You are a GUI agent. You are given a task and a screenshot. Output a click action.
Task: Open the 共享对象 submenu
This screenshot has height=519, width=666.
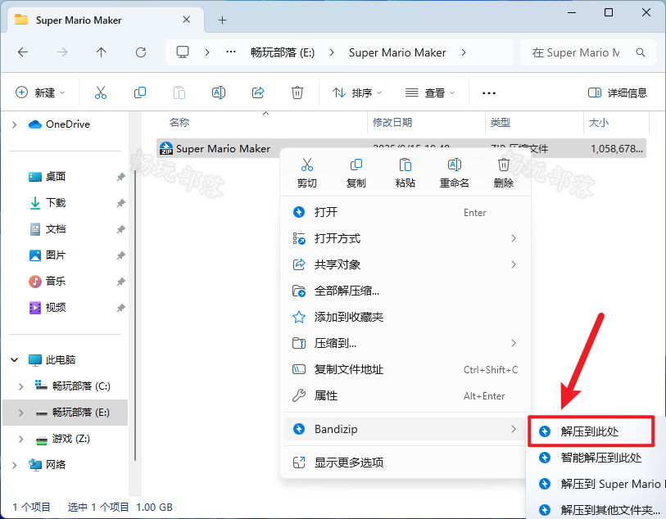point(405,264)
